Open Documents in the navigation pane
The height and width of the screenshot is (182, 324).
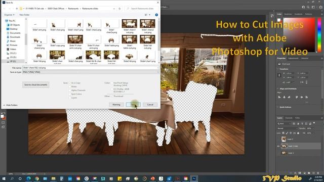click(x=14, y=33)
